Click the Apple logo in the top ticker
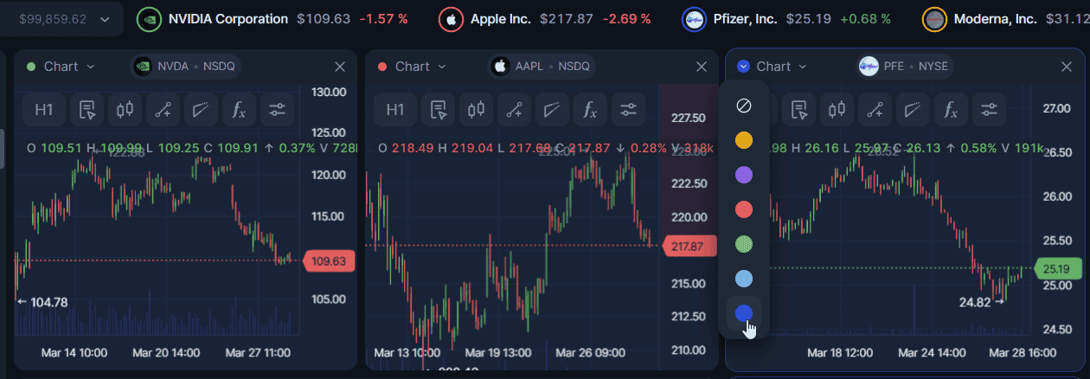Image resolution: width=1090 pixels, height=379 pixels. [x=451, y=19]
